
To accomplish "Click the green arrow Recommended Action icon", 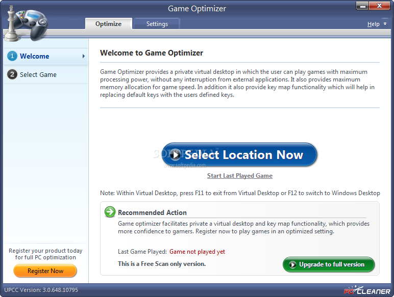I will point(110,212).
